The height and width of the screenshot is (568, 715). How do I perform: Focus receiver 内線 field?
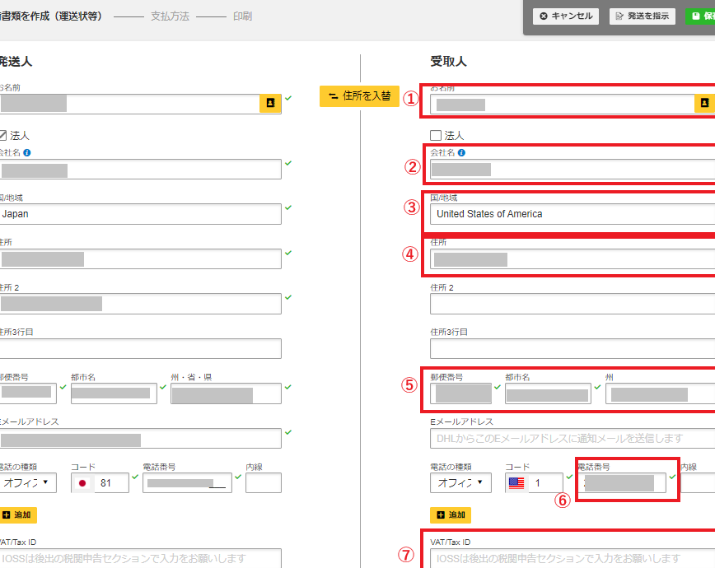698,482
